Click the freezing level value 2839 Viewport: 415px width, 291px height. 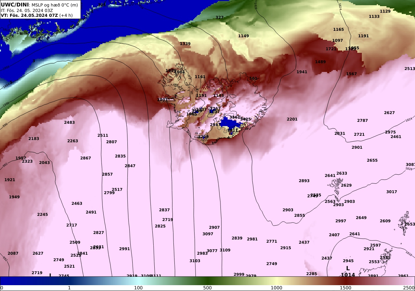pos(237,238)
